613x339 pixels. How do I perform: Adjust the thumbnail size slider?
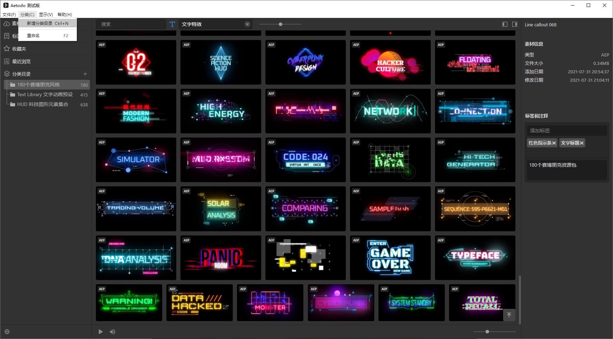[281, 24]
